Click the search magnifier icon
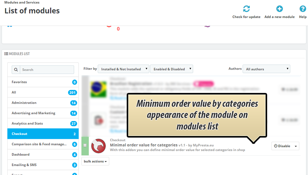Screen dimensions: 308x175 pos(16,70)
